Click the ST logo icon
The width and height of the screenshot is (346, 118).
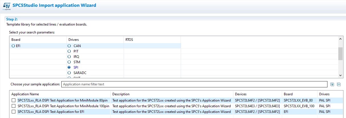click(6, 6)
